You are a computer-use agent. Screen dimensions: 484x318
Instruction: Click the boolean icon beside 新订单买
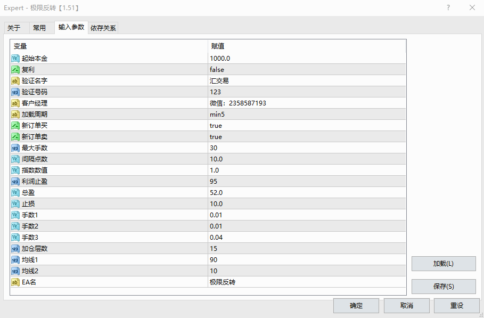point(15,126)
